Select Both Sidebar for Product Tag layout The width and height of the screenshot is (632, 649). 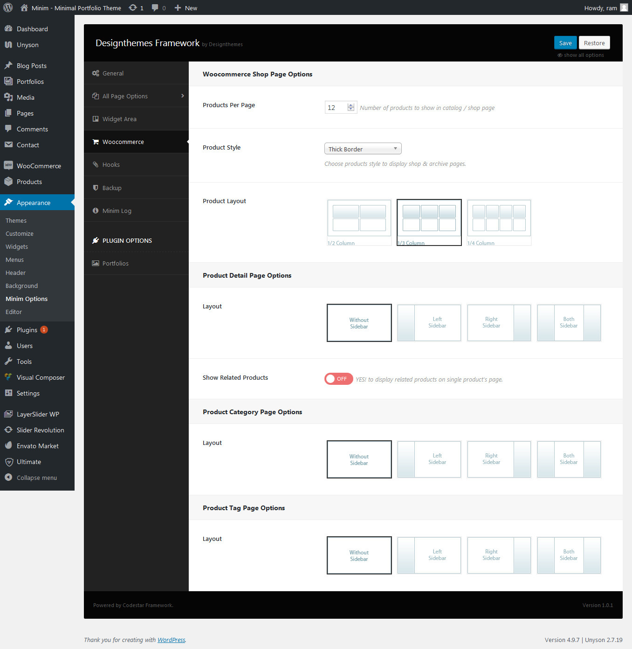point(569,555)
